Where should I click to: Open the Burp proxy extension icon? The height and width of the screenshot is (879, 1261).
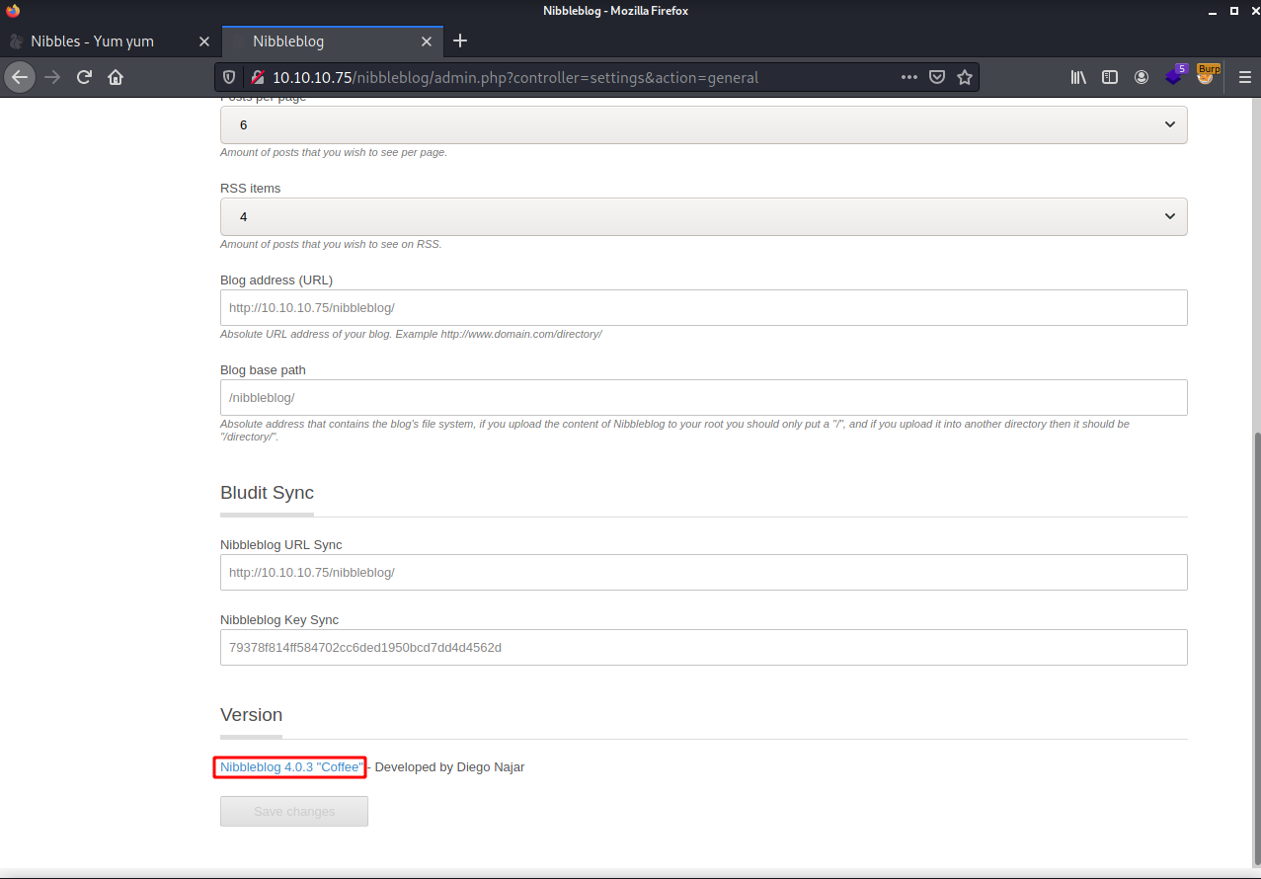click(x=1207, y=75)
